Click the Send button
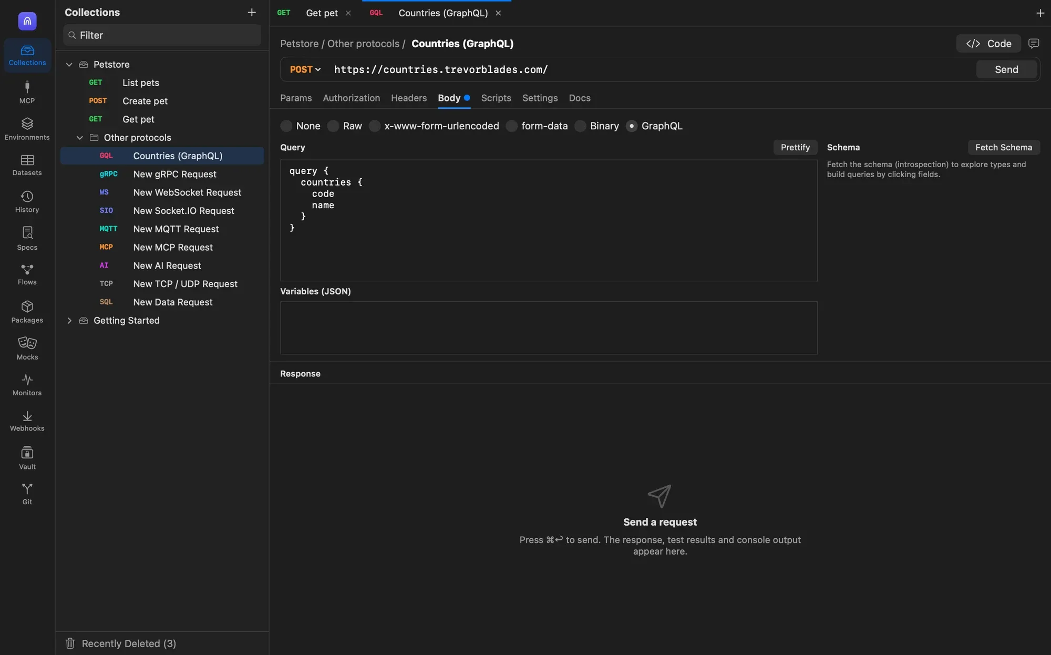 1006,69
